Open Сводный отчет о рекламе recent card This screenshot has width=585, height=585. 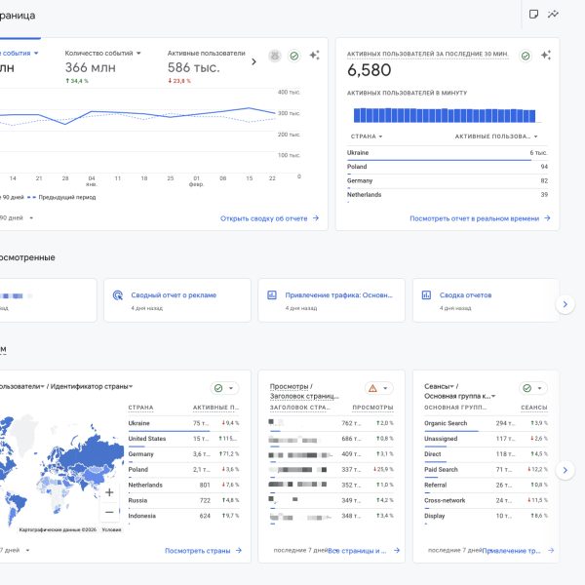click(x=174, y=294)
